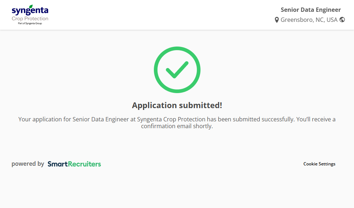Click the green checkmark tick in the circle

[x=177, y=70]
